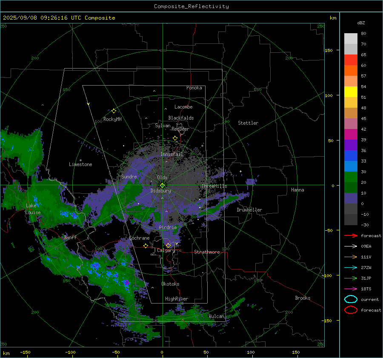This screenshot has width=383, height=358.
Task: Click the Drumheller town label
Action: (249, 210)
